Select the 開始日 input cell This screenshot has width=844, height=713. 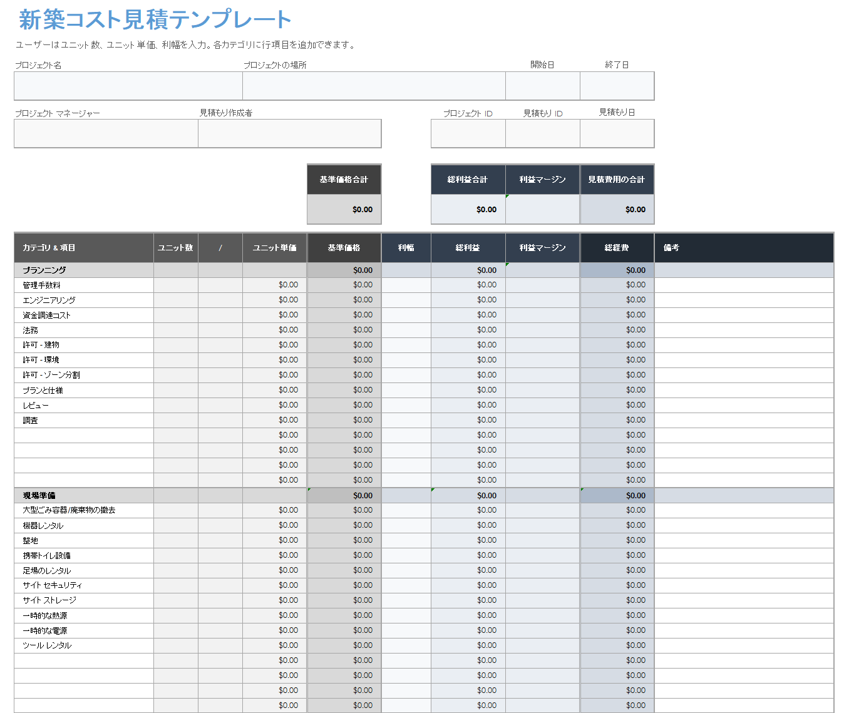(543, 86)
